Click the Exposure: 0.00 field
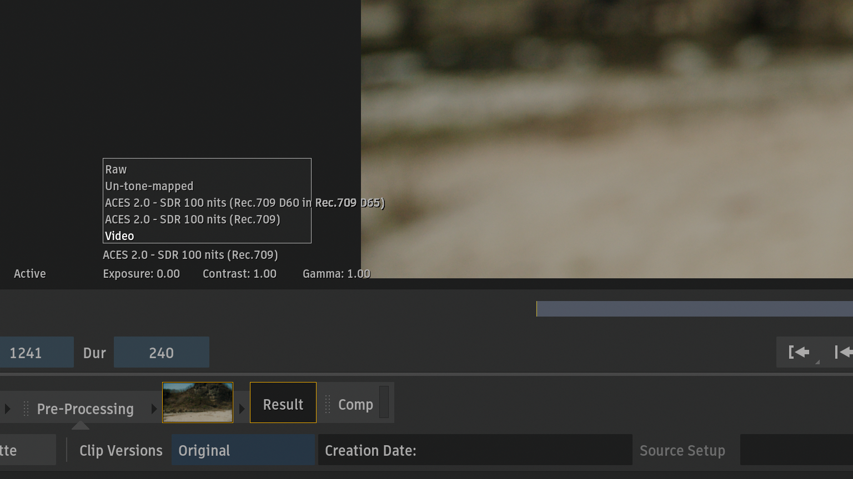853x479 pixels. tap(142, 274)
